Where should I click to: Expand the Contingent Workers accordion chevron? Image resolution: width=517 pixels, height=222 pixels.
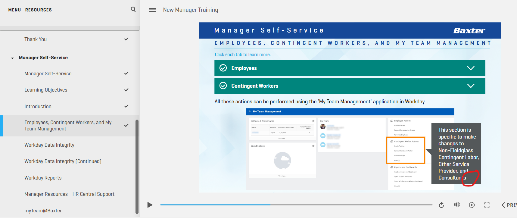471,86
